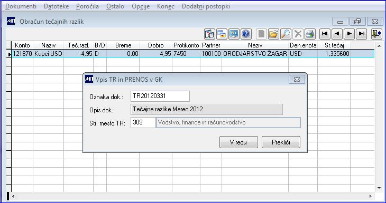
Task: Select the Kupci USD cell
Action: [49, 54]
